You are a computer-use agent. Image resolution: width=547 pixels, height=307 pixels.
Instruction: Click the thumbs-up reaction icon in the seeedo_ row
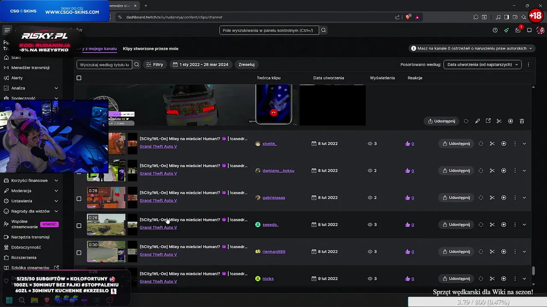407,225
